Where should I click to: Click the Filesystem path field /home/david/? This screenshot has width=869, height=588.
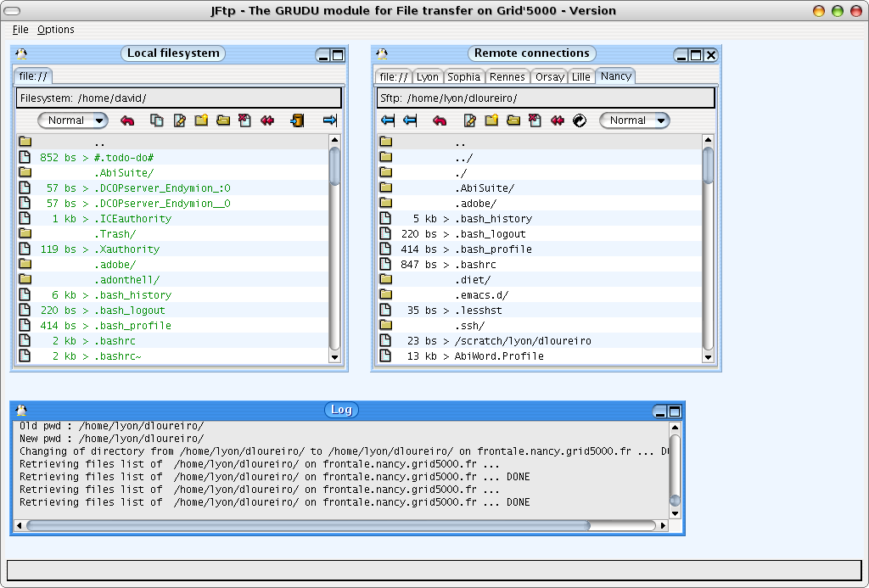[x=178, y=98]
